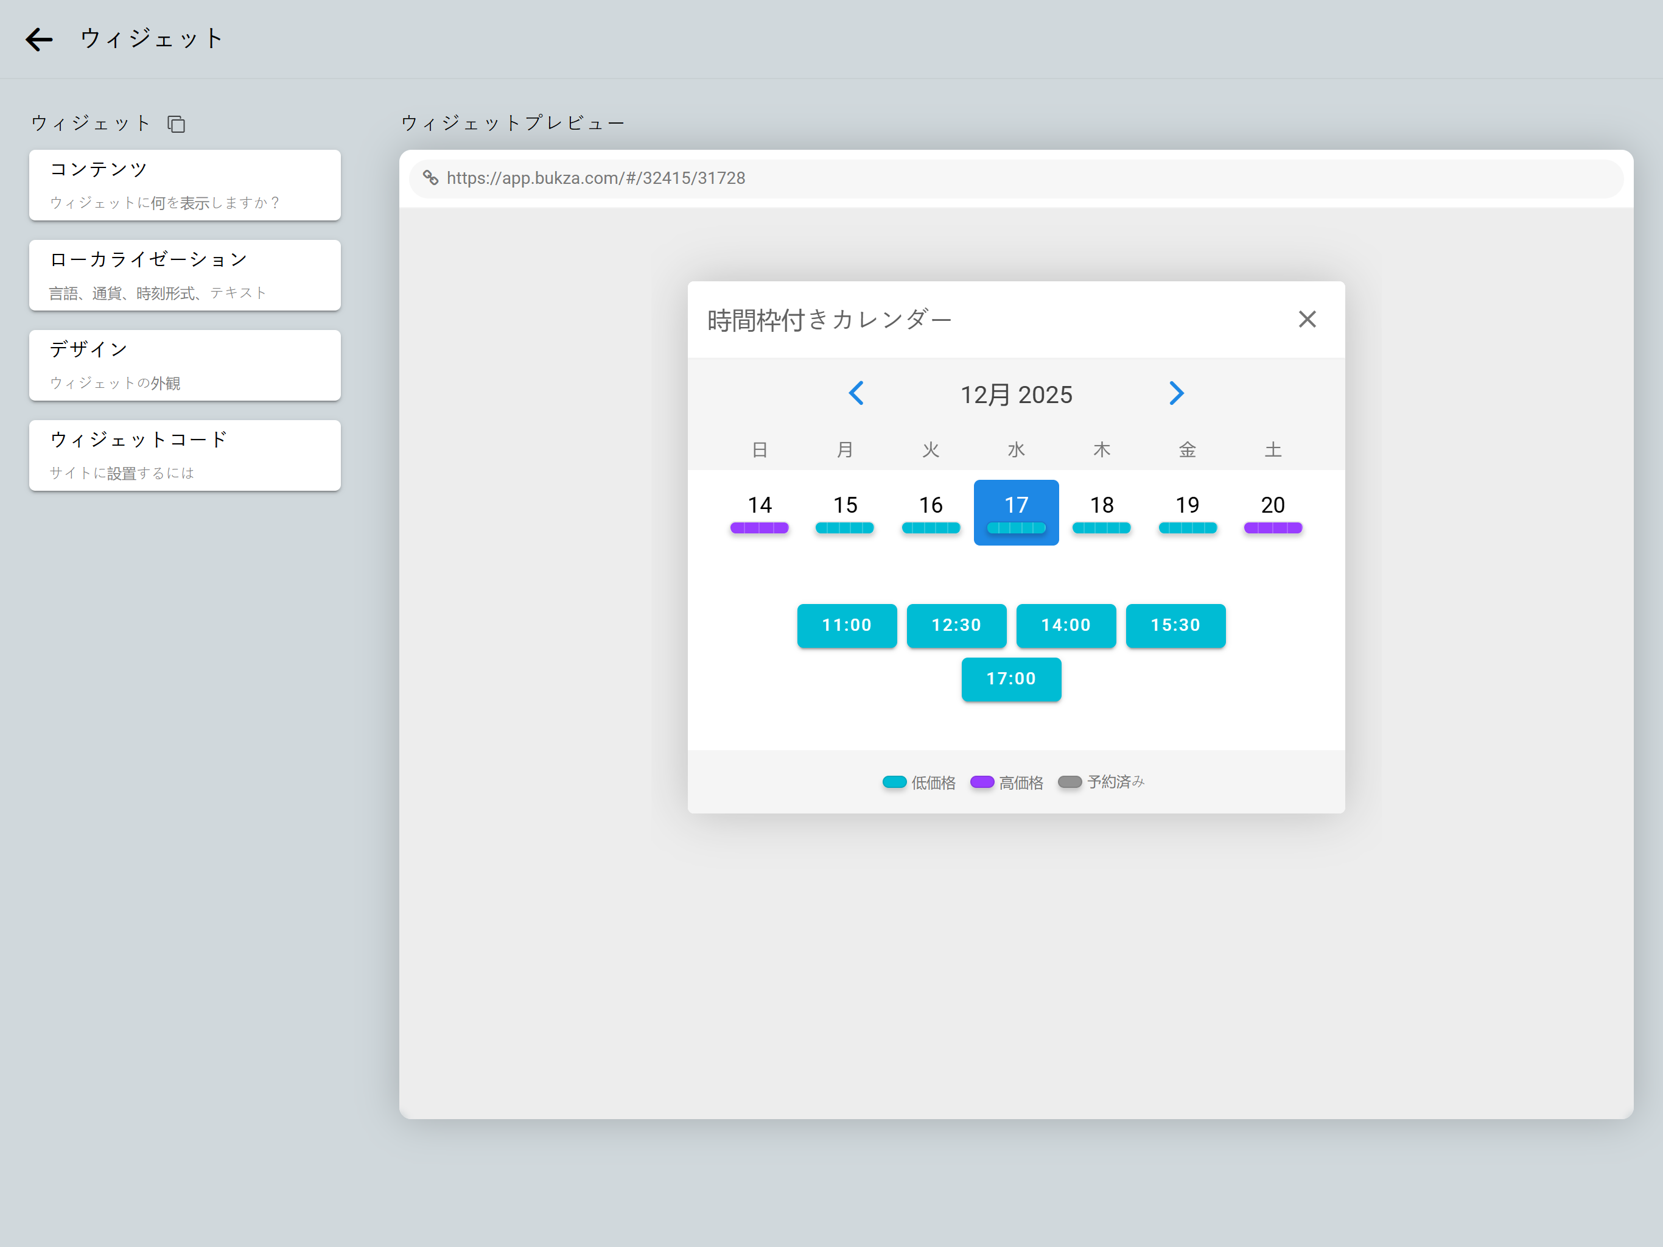The height and width of the screenshot is (1247, 1663).
Task: Click the purple 高価格 legend swatch
Action: coord(982,782)
